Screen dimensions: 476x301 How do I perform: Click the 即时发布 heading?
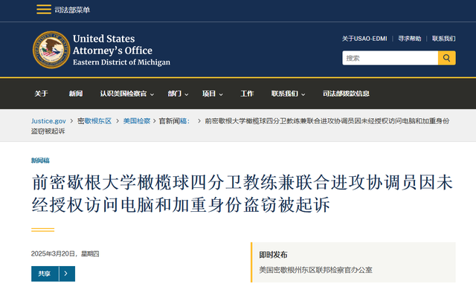point(273,255)
